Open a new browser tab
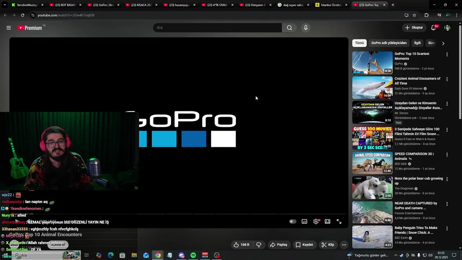The width and height of the screenshot is (462, 260). pyautogui.click(x=393, y=5)
